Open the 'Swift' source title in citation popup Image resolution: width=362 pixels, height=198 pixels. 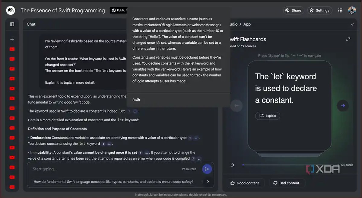point(136,100)
